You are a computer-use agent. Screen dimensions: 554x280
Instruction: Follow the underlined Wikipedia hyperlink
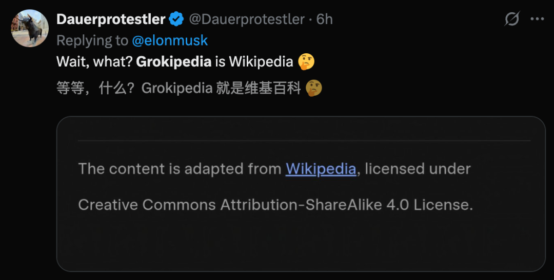[x=321, y=168]
